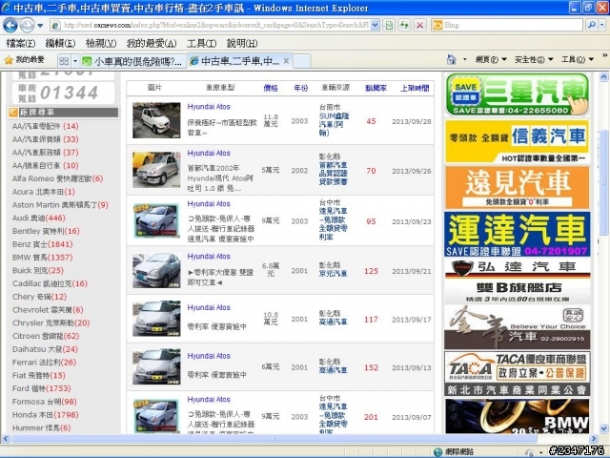Click the compatibility view page icon
The image size is (610, 458).
click(x=389, y=26)
